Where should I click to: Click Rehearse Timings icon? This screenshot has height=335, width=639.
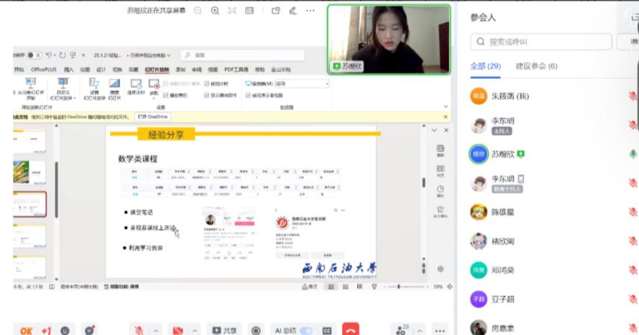click(x=136, y=84)
